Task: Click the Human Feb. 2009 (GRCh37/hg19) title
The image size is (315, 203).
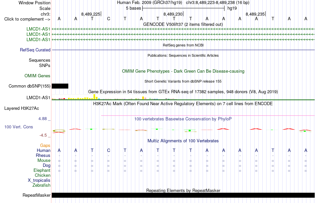Action: [x=150, y=3]
